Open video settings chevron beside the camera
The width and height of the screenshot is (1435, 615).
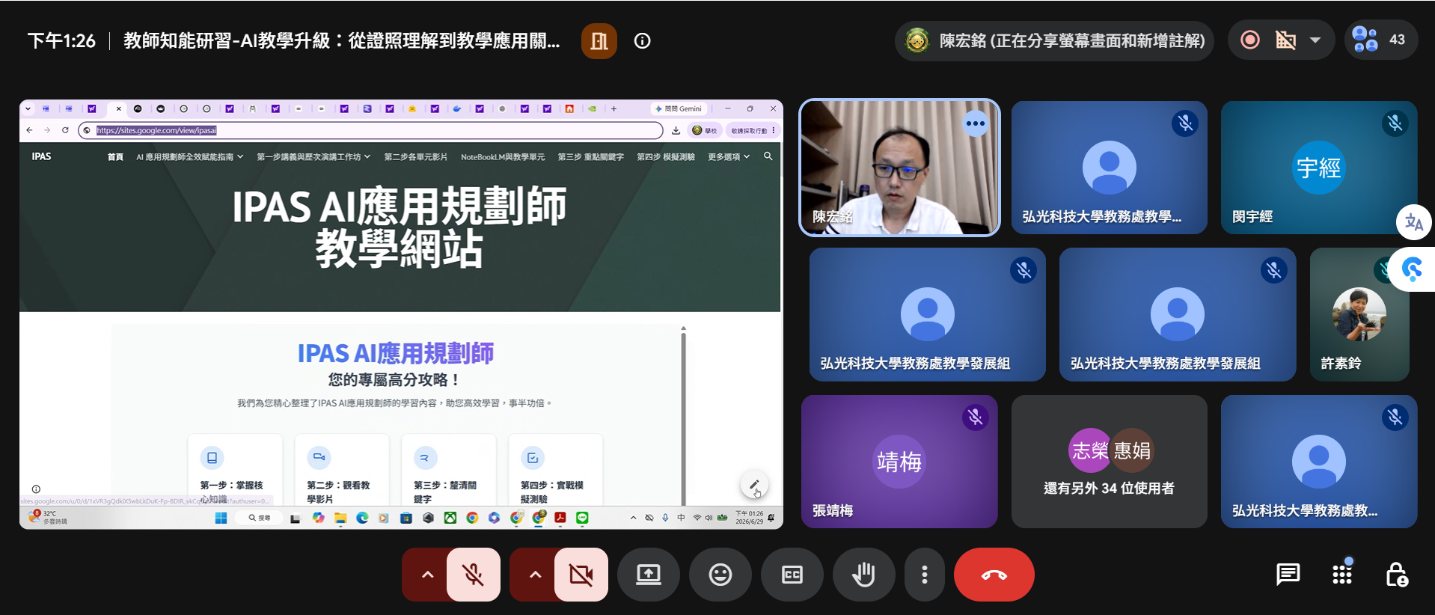click(x=534, y=575)
